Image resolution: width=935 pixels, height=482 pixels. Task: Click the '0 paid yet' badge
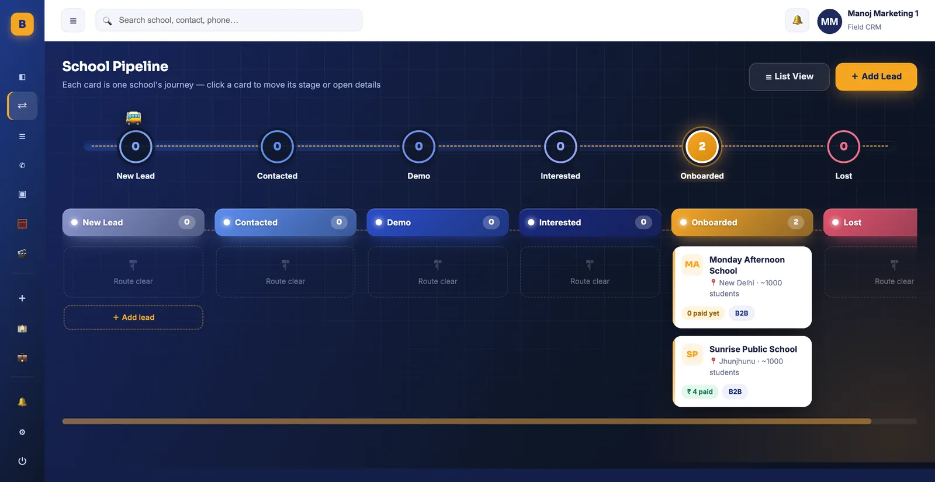click(x=703, y=313)
